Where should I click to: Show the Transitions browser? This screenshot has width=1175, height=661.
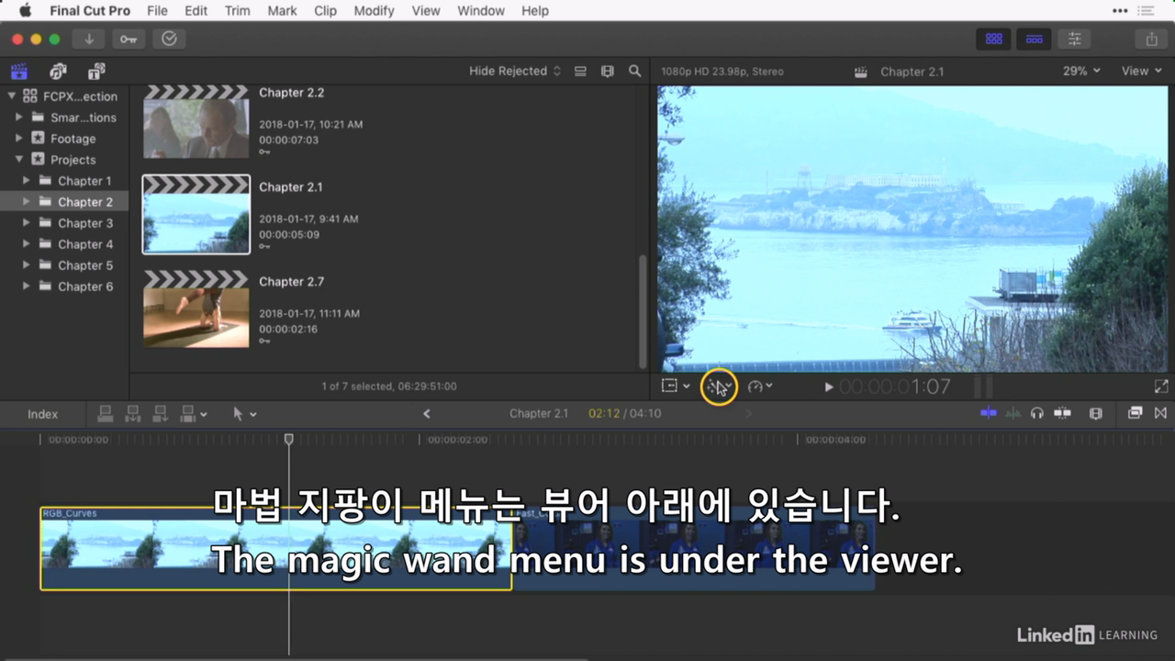(x=1160, y=413)
